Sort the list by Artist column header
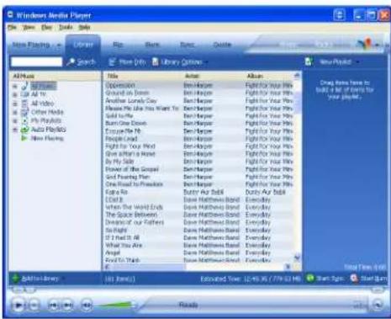Image resolution: width=391 pixels, height=319 pixels. (x=213, y=76)
